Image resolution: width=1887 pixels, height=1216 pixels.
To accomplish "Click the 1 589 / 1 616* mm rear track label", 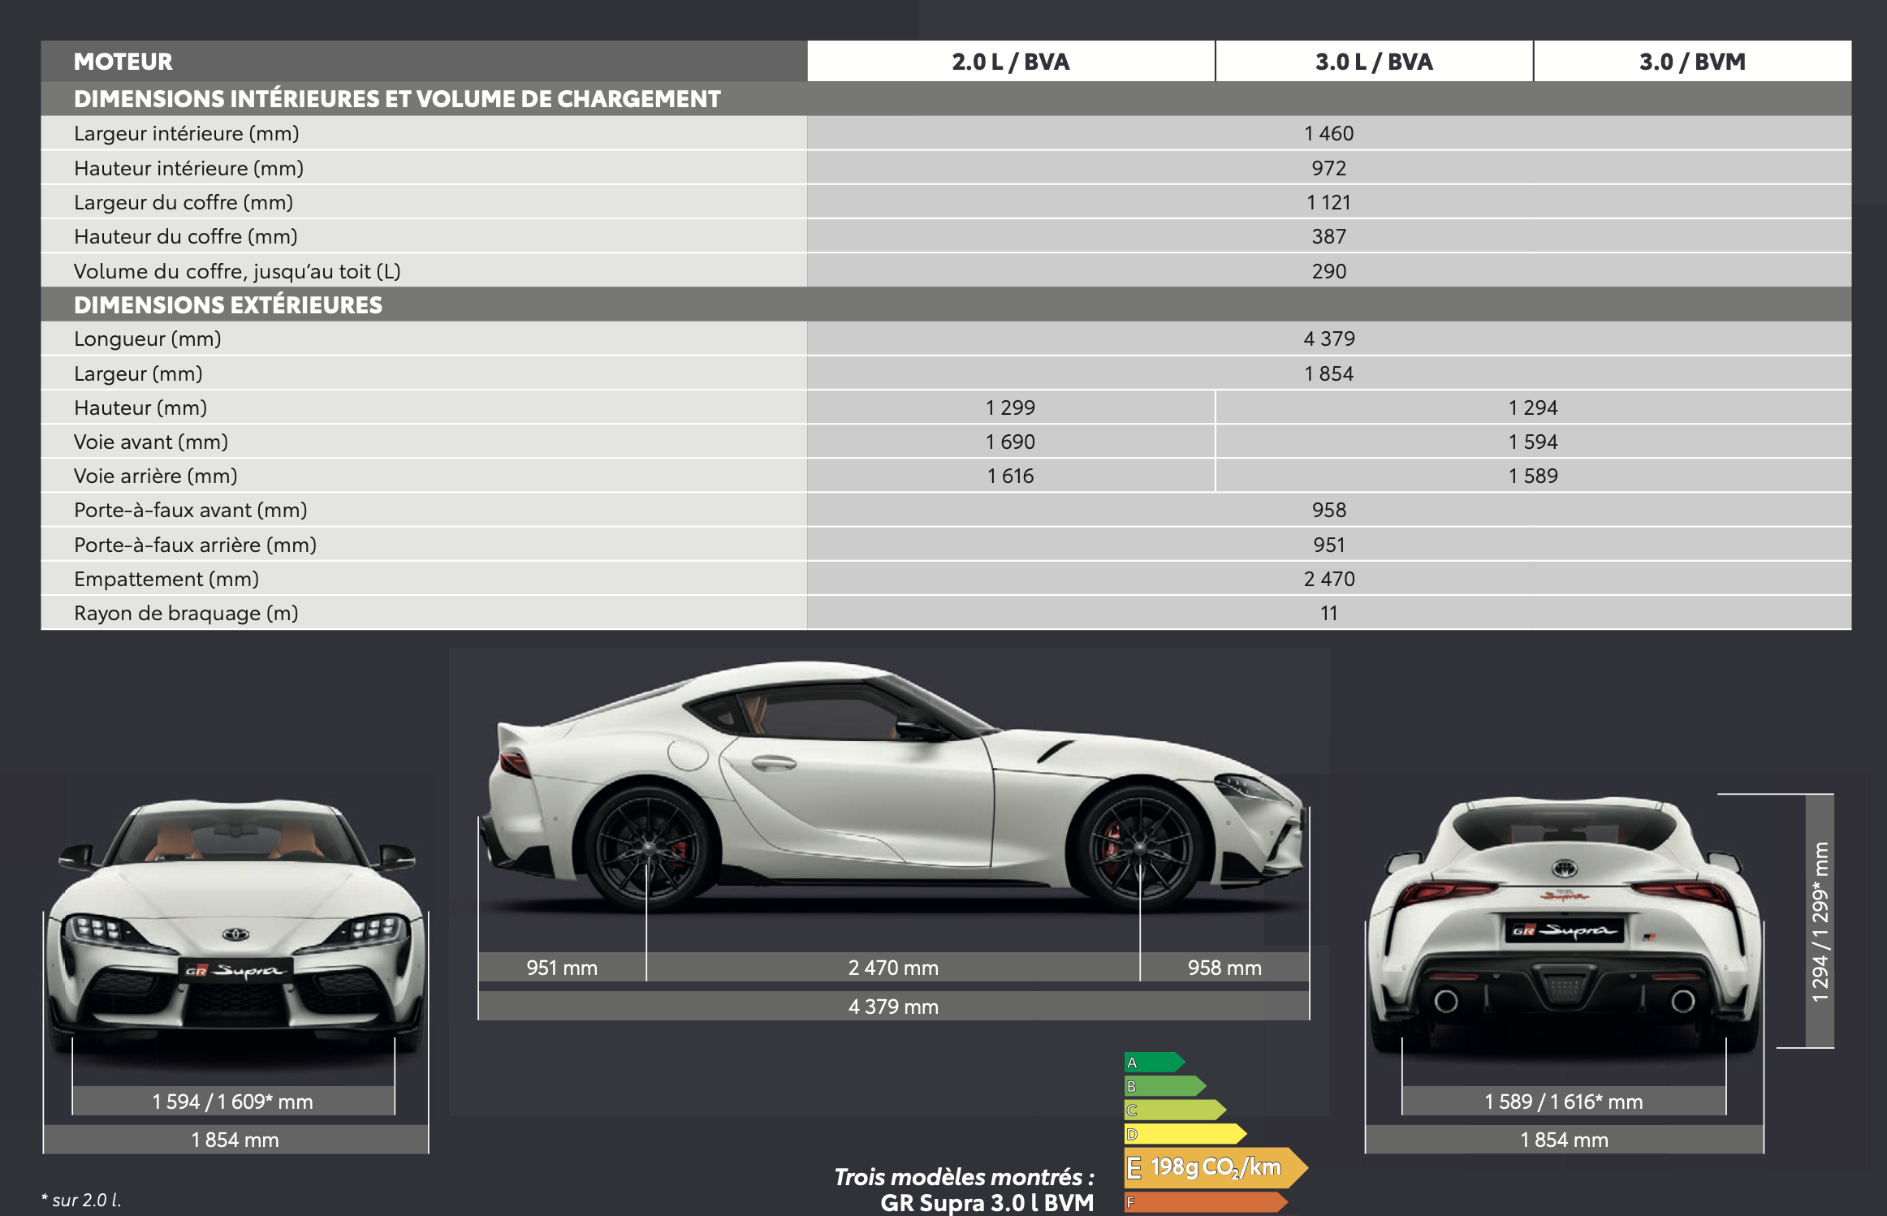I will click(1564, 1102).
